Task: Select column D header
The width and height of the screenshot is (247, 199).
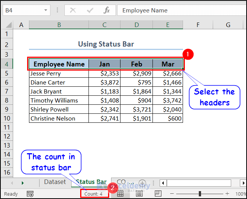Action: pyautogui.click(x=137, y=25)
